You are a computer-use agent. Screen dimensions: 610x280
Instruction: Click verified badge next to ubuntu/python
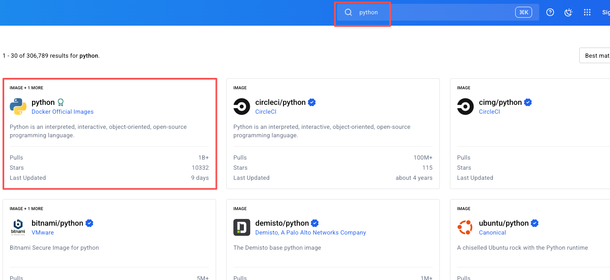[535, 223]
